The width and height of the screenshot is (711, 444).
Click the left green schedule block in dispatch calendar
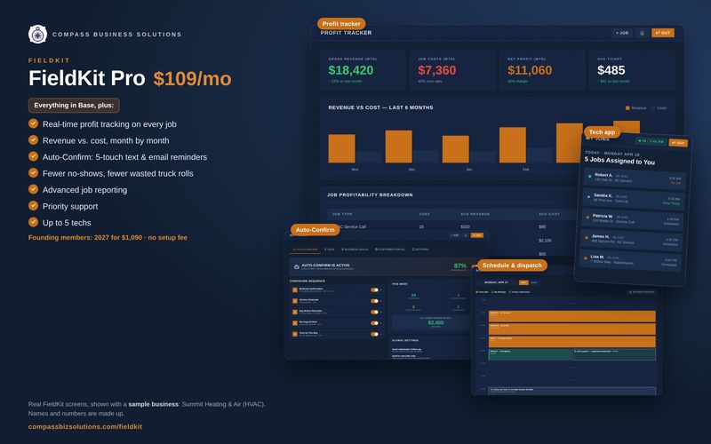click(530, 354)
